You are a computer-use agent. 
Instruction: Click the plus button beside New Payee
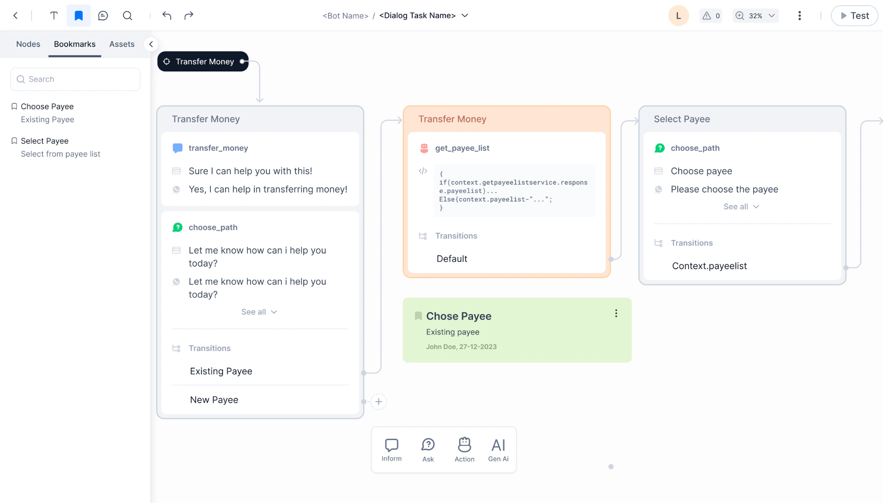(x=379, y=402)
